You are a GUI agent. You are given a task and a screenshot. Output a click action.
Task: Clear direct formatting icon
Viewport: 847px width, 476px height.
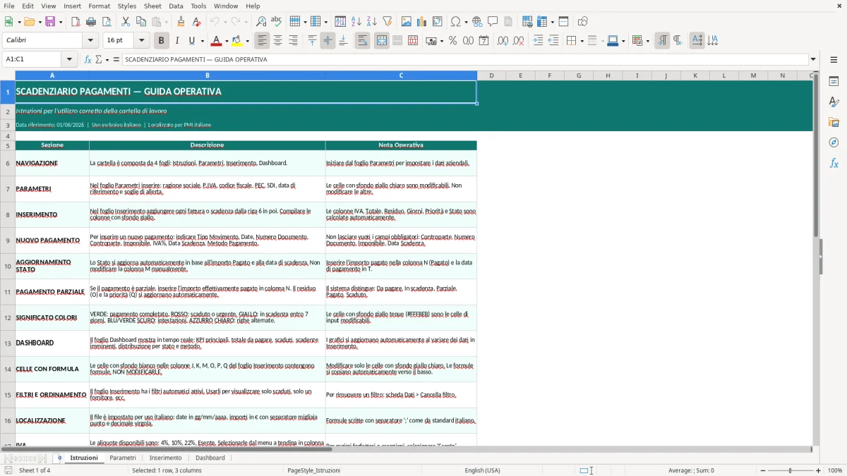point(197,22)
